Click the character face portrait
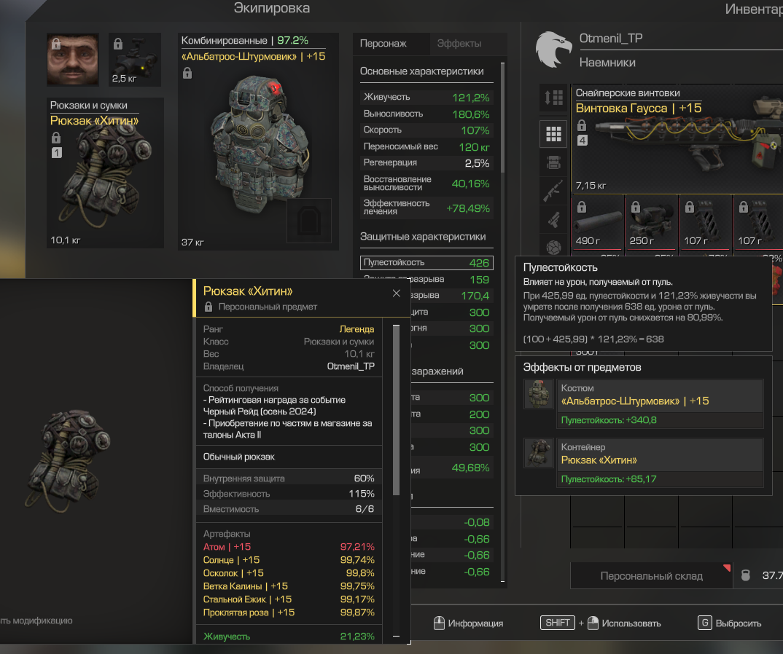Viewport: 783px width, 654px height. point(72,58)
